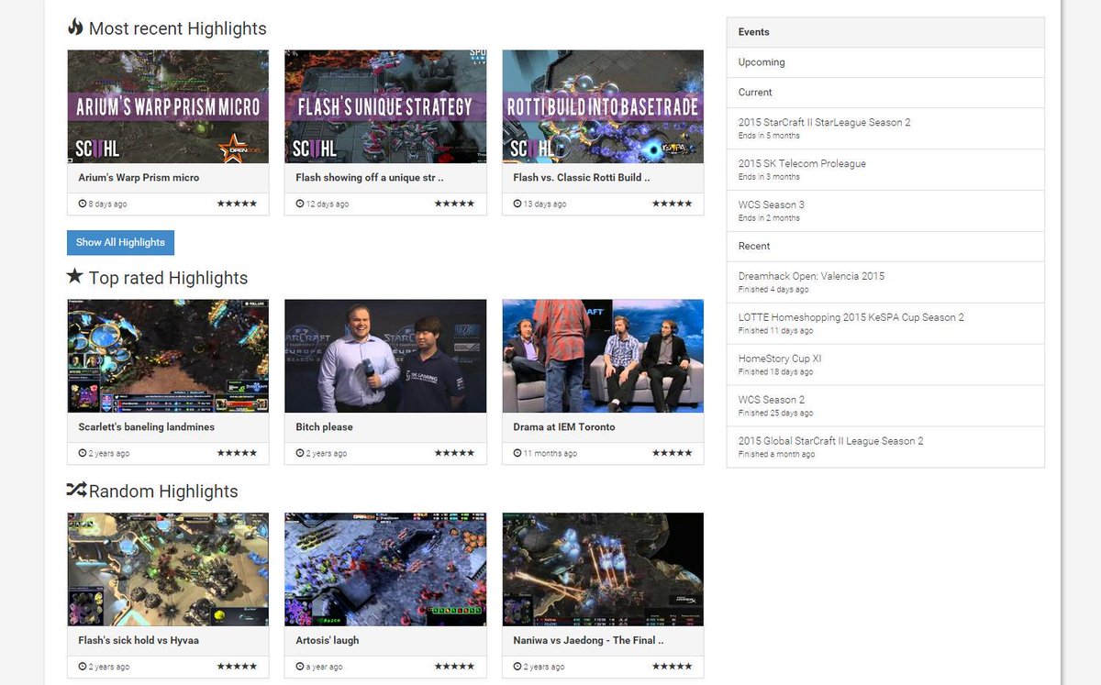Image resolution: width=1101 pixels, height=685 pixels.
Task: Select Recent in Events sidebar
Action: pyautogui.click(x=885, y=246)
